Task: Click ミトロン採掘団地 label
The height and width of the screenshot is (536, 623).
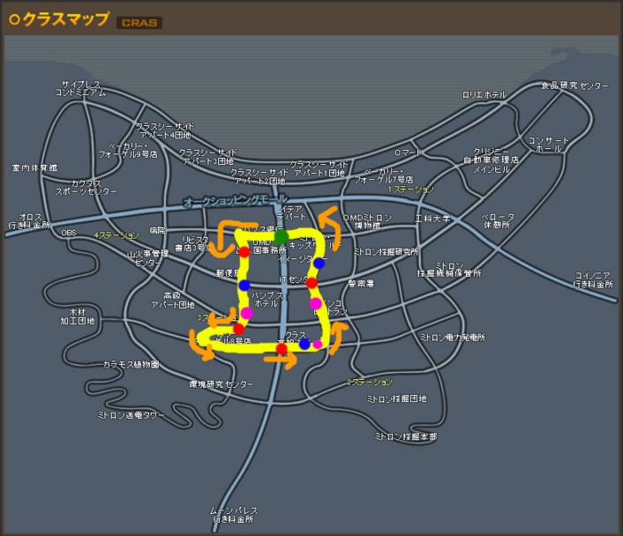Action: coord(396,398)
